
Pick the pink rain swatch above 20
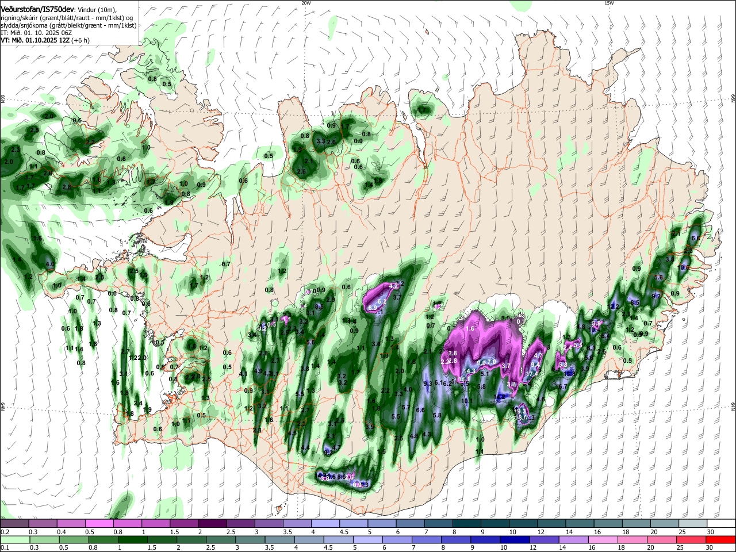point(663,539)
